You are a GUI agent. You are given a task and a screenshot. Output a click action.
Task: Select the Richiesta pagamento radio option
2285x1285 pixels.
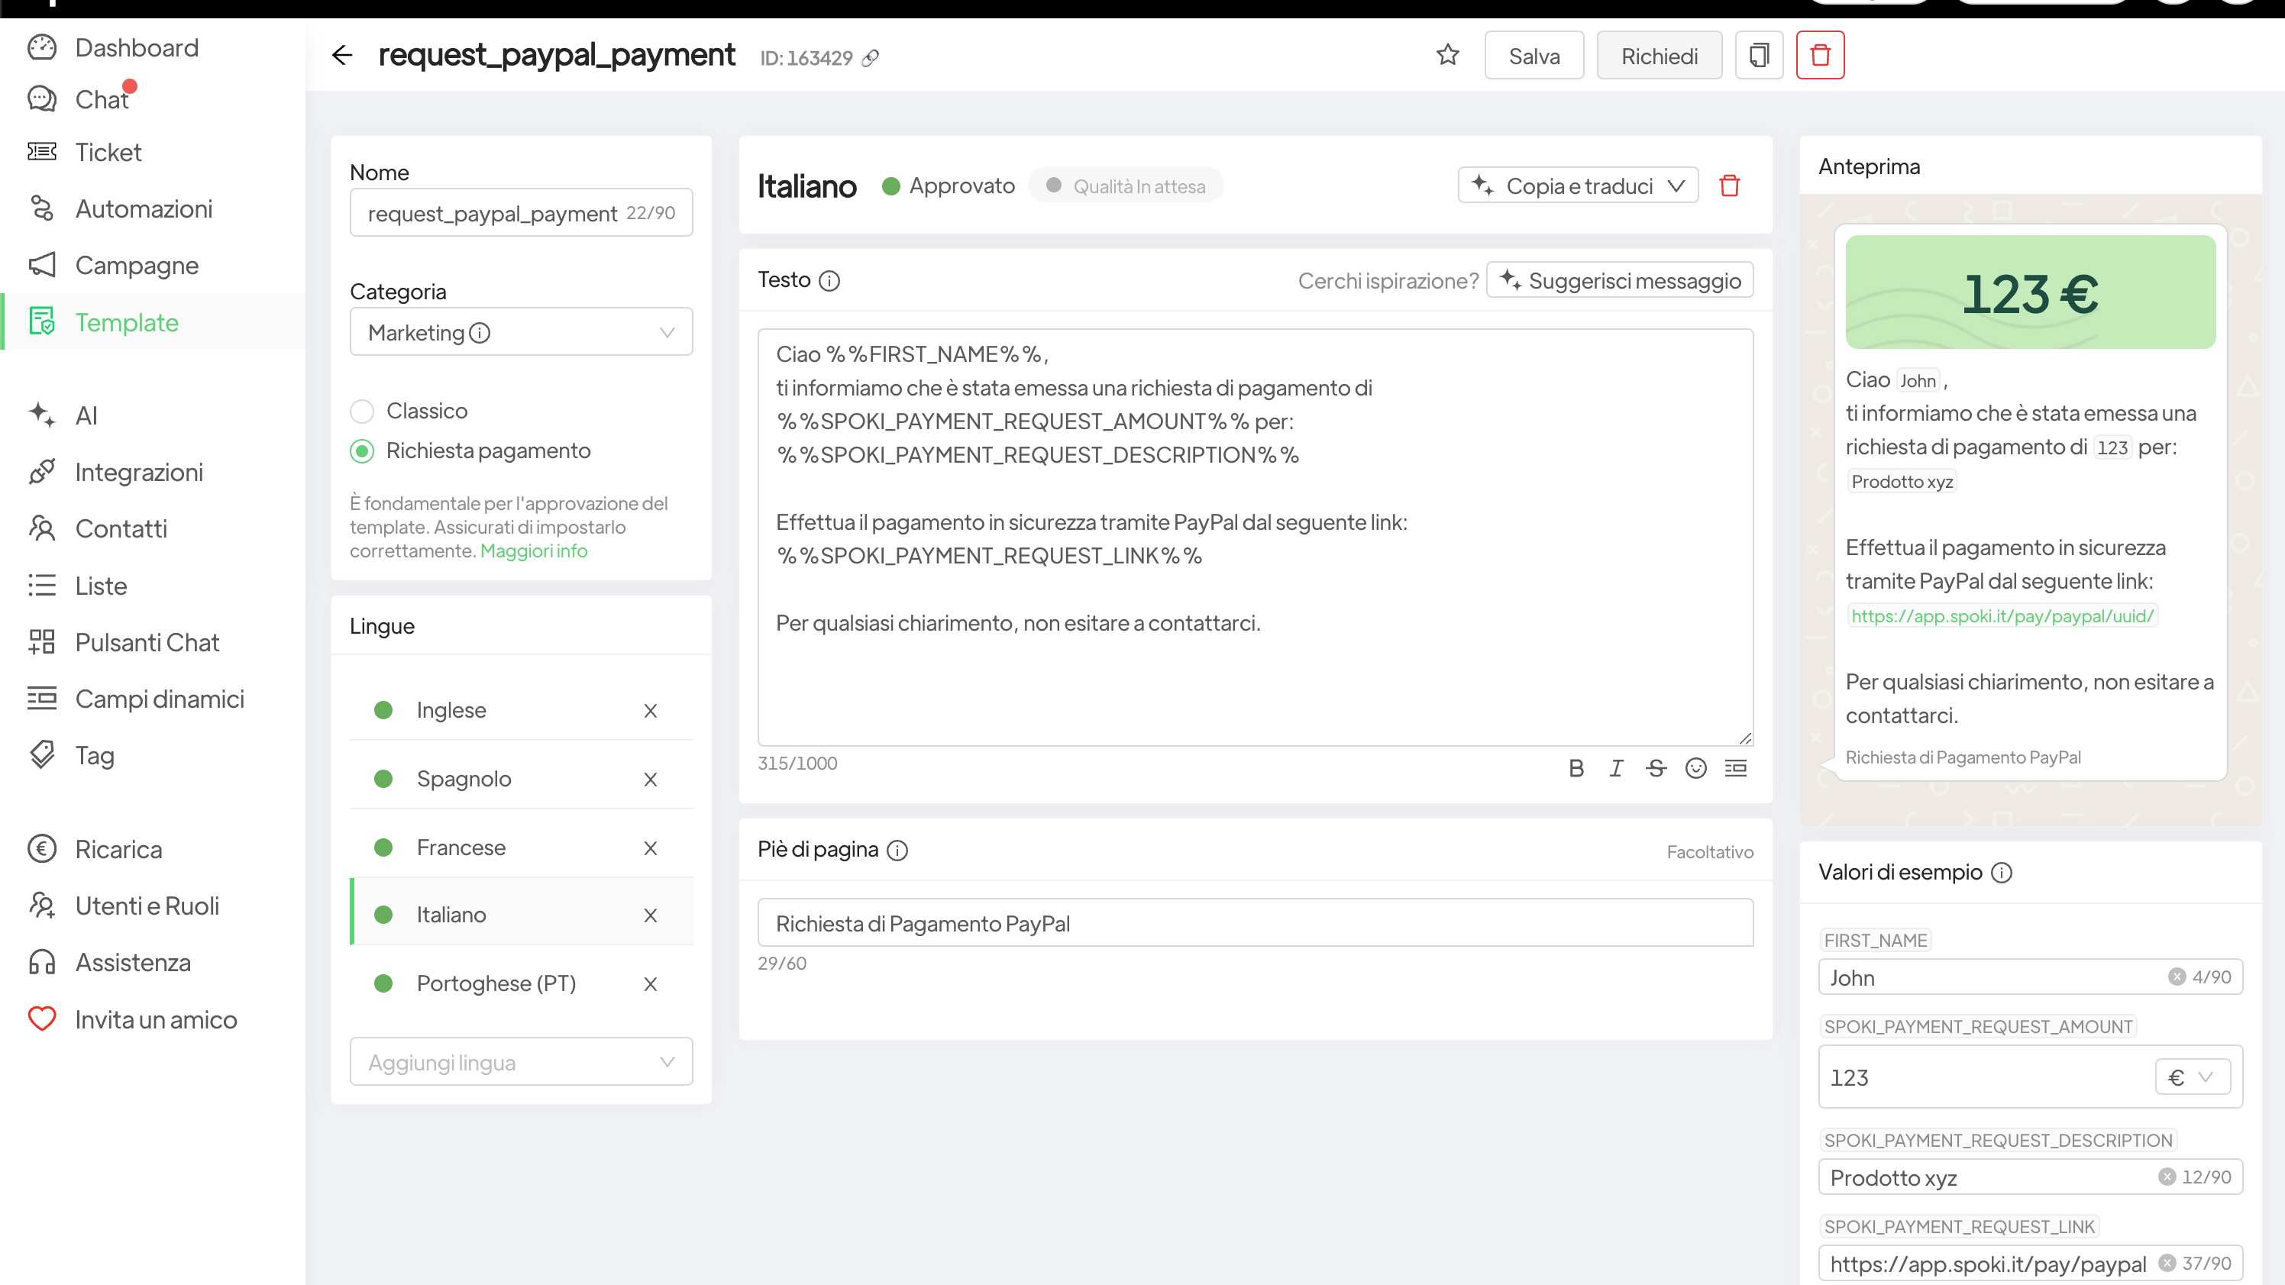click(x=362, y=451)
